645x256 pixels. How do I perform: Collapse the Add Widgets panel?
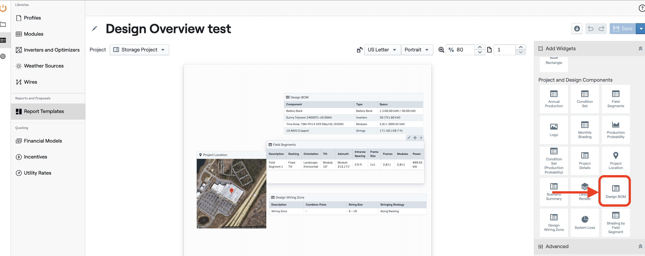pos(640,49)
